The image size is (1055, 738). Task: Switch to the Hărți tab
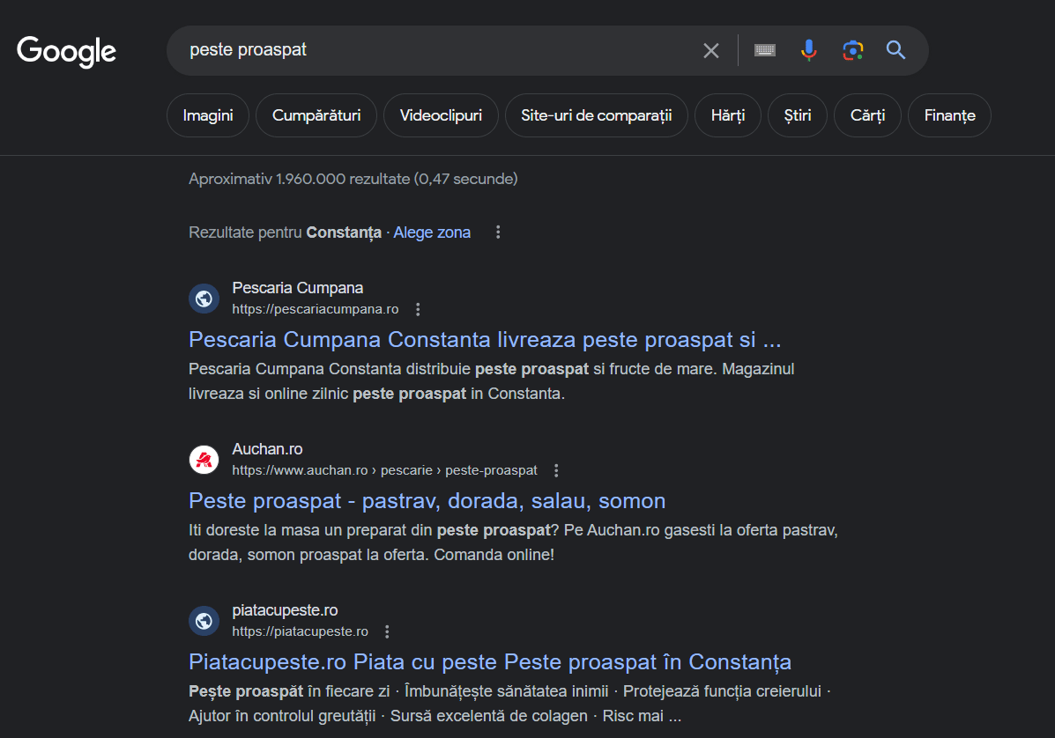(x=727, y=115)
